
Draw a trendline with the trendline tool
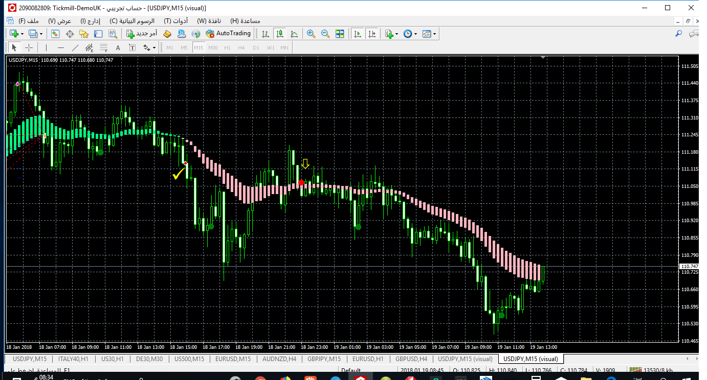75,47
